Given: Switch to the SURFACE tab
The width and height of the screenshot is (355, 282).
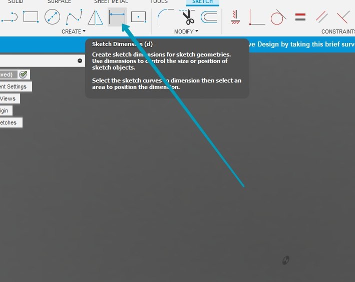Looking at the screenshot, I should [59, 1].
